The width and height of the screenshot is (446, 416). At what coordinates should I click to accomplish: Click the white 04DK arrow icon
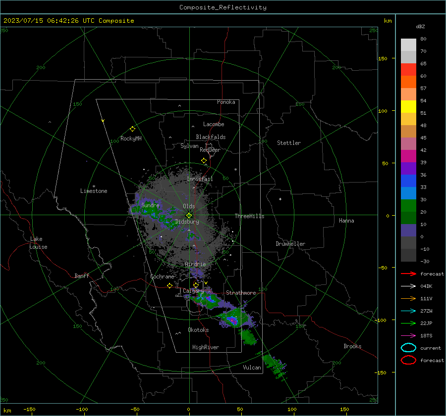pos(408,286)
